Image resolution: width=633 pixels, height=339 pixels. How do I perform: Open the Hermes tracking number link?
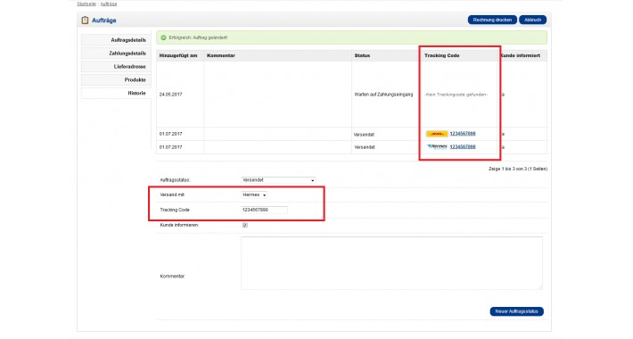pyautogui.click(x=463, y=146)
